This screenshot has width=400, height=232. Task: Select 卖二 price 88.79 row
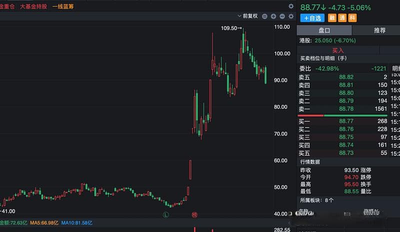[x=342, y=101]
